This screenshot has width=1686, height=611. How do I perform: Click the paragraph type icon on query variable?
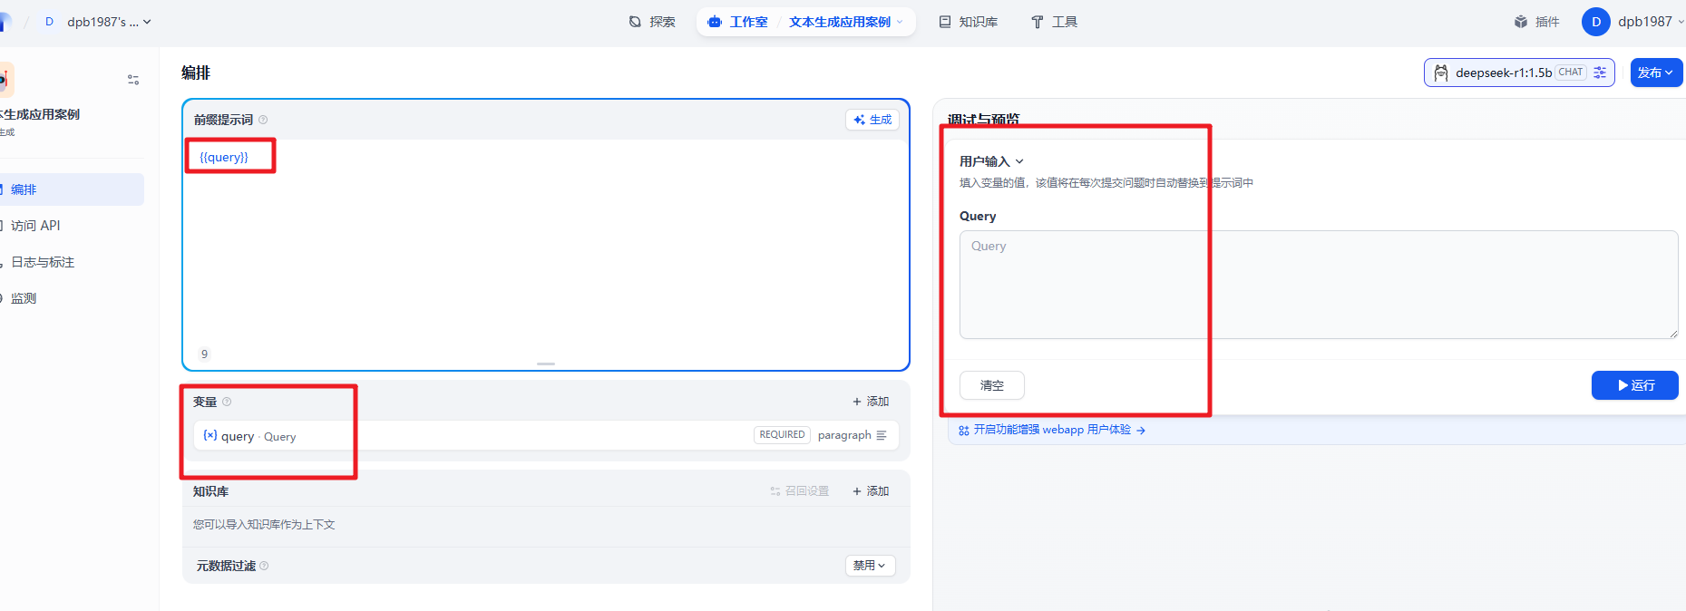tap(882, 436)
